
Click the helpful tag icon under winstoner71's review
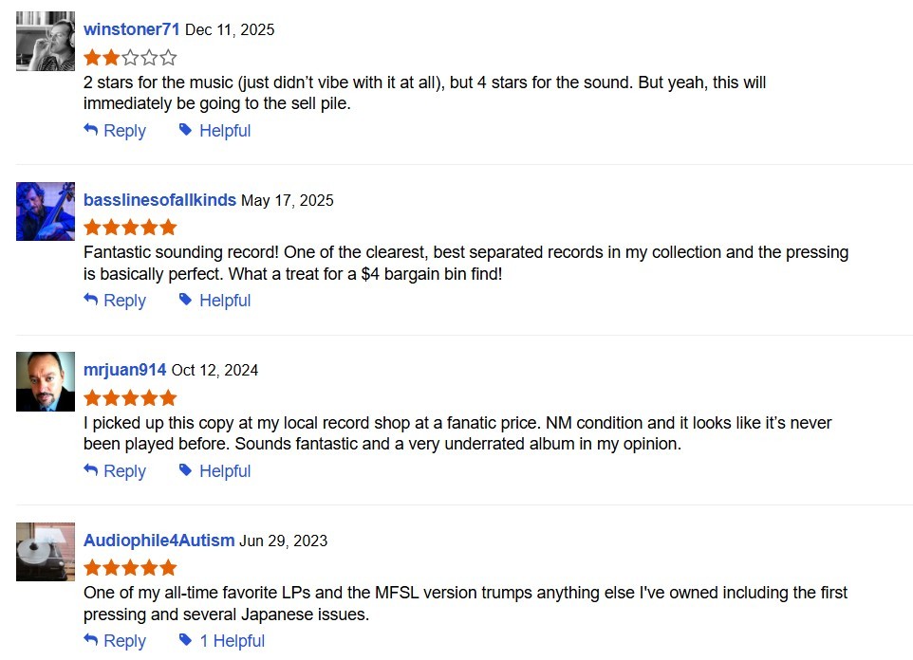(186, 130)
